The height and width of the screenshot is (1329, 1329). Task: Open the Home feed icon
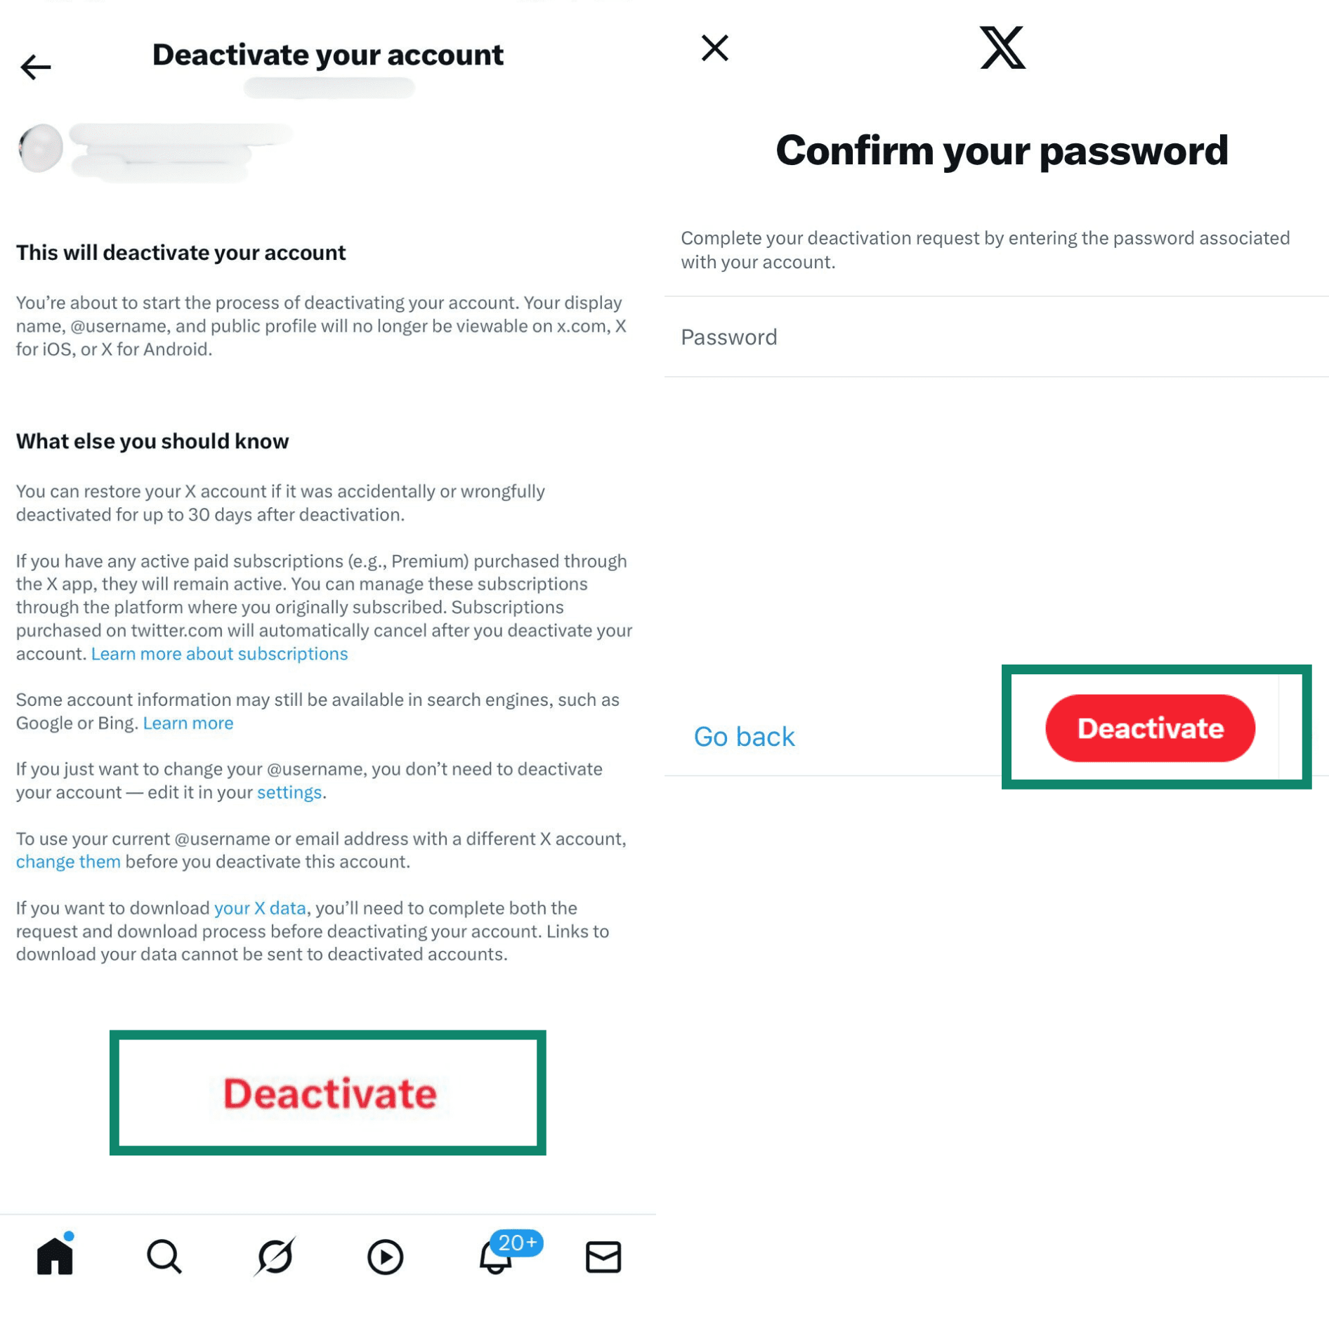click(x=55, y=1257)
